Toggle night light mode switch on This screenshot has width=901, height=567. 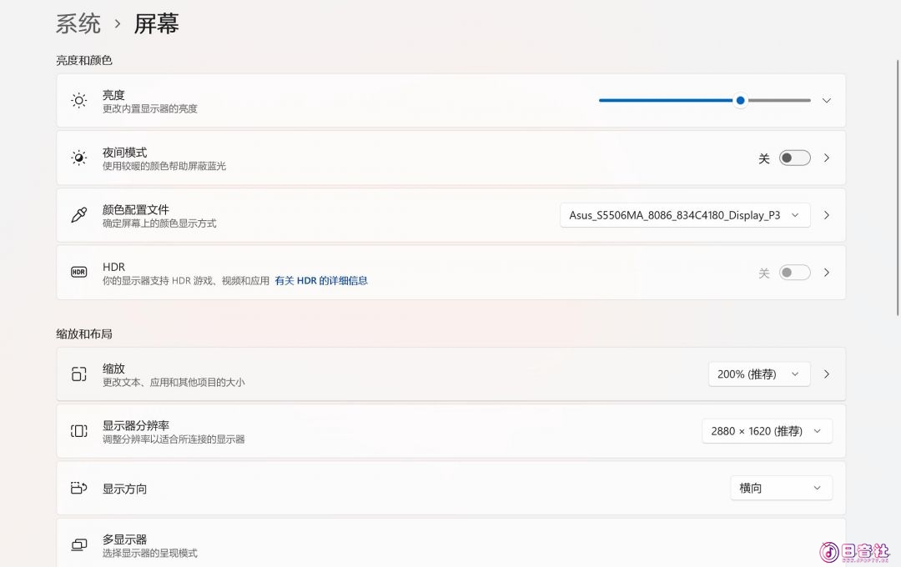point(794,158)
